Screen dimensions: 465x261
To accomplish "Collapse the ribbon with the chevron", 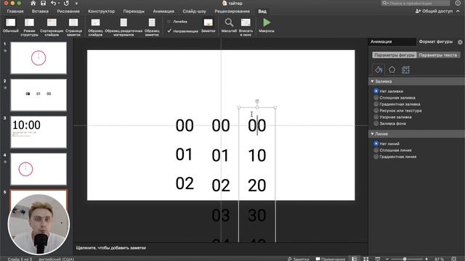I will [x=458, y=11].
